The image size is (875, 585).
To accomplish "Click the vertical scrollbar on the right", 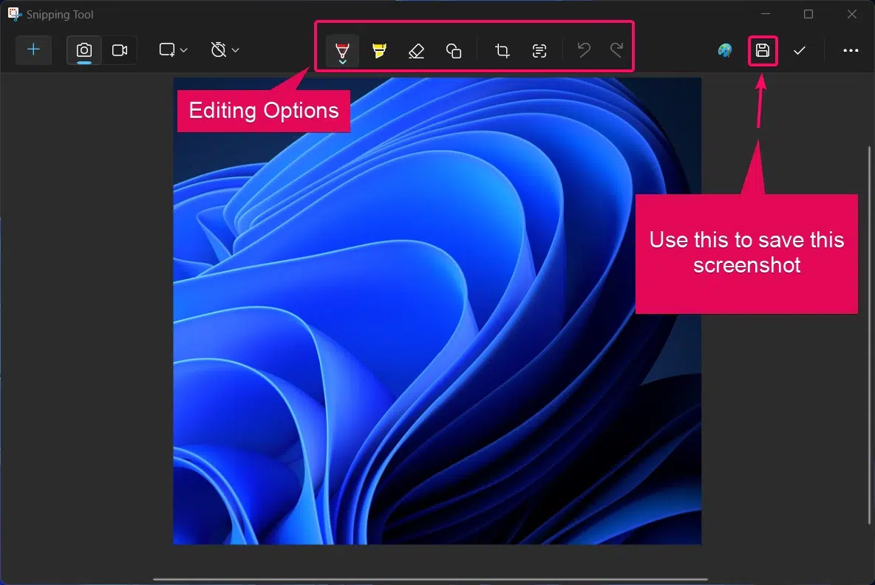I will click(869, 335).
